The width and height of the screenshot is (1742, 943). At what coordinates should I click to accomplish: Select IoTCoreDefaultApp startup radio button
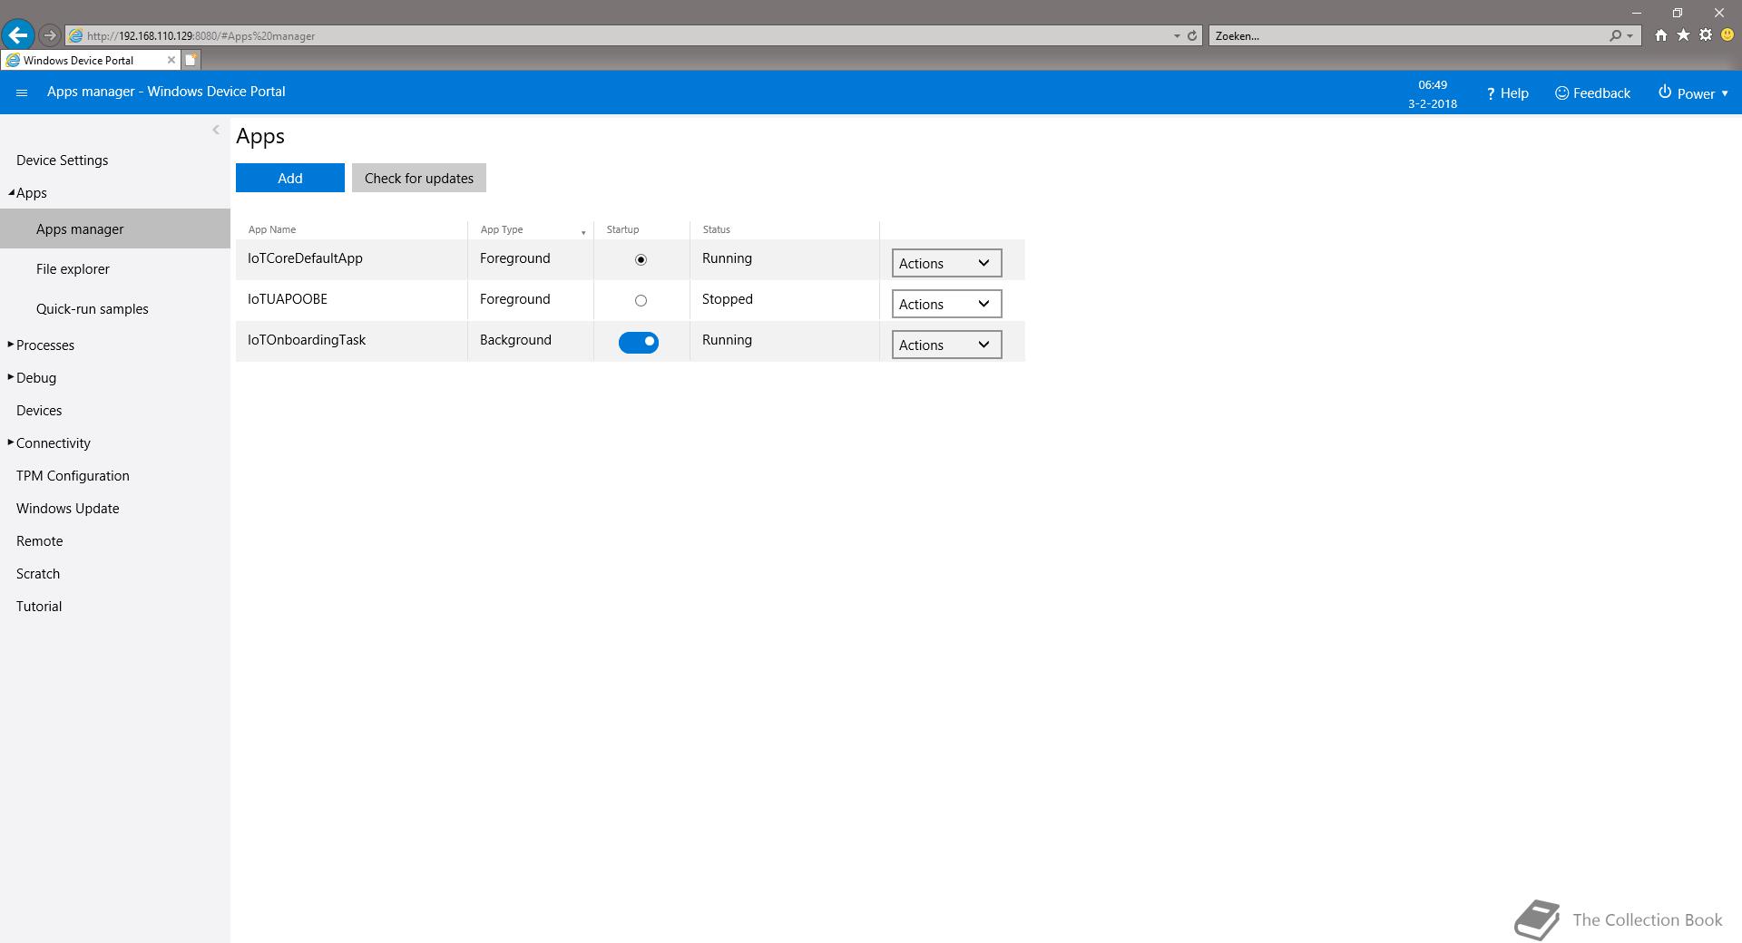[641, 259]
